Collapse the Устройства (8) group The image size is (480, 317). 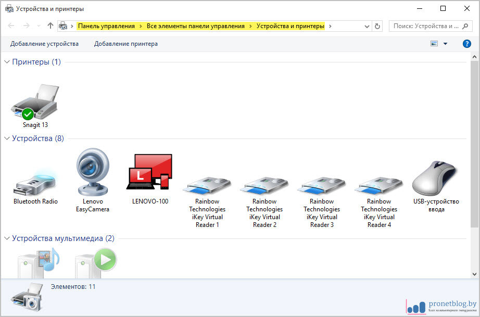tap(7, 138)
